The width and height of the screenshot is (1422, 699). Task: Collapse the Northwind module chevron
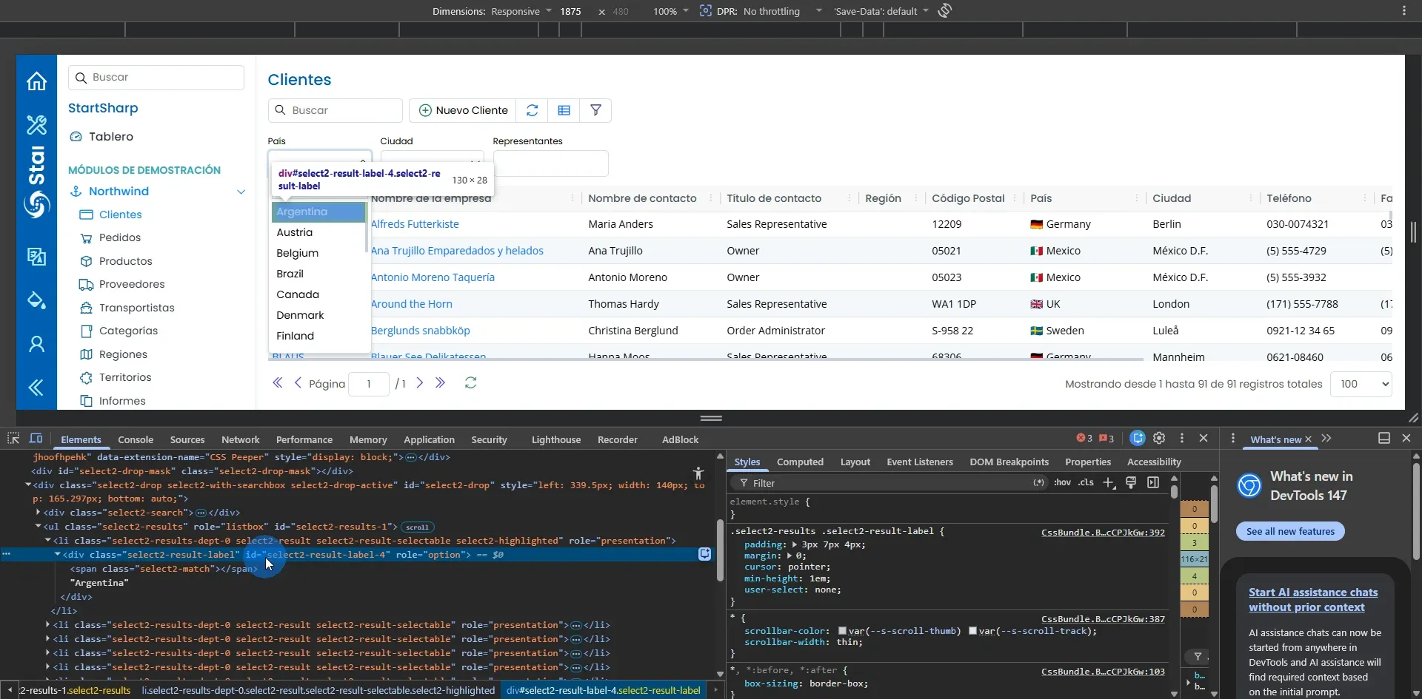pos(241,192)
